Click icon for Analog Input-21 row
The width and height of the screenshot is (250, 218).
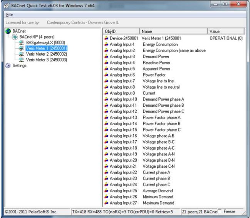(106, 166)
